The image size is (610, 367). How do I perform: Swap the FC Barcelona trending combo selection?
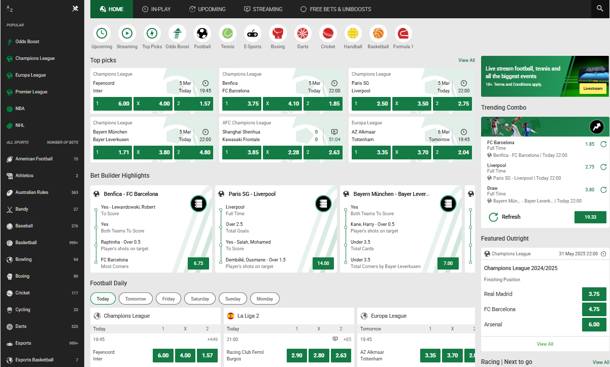pyautogui.click(x=603, y=144)
